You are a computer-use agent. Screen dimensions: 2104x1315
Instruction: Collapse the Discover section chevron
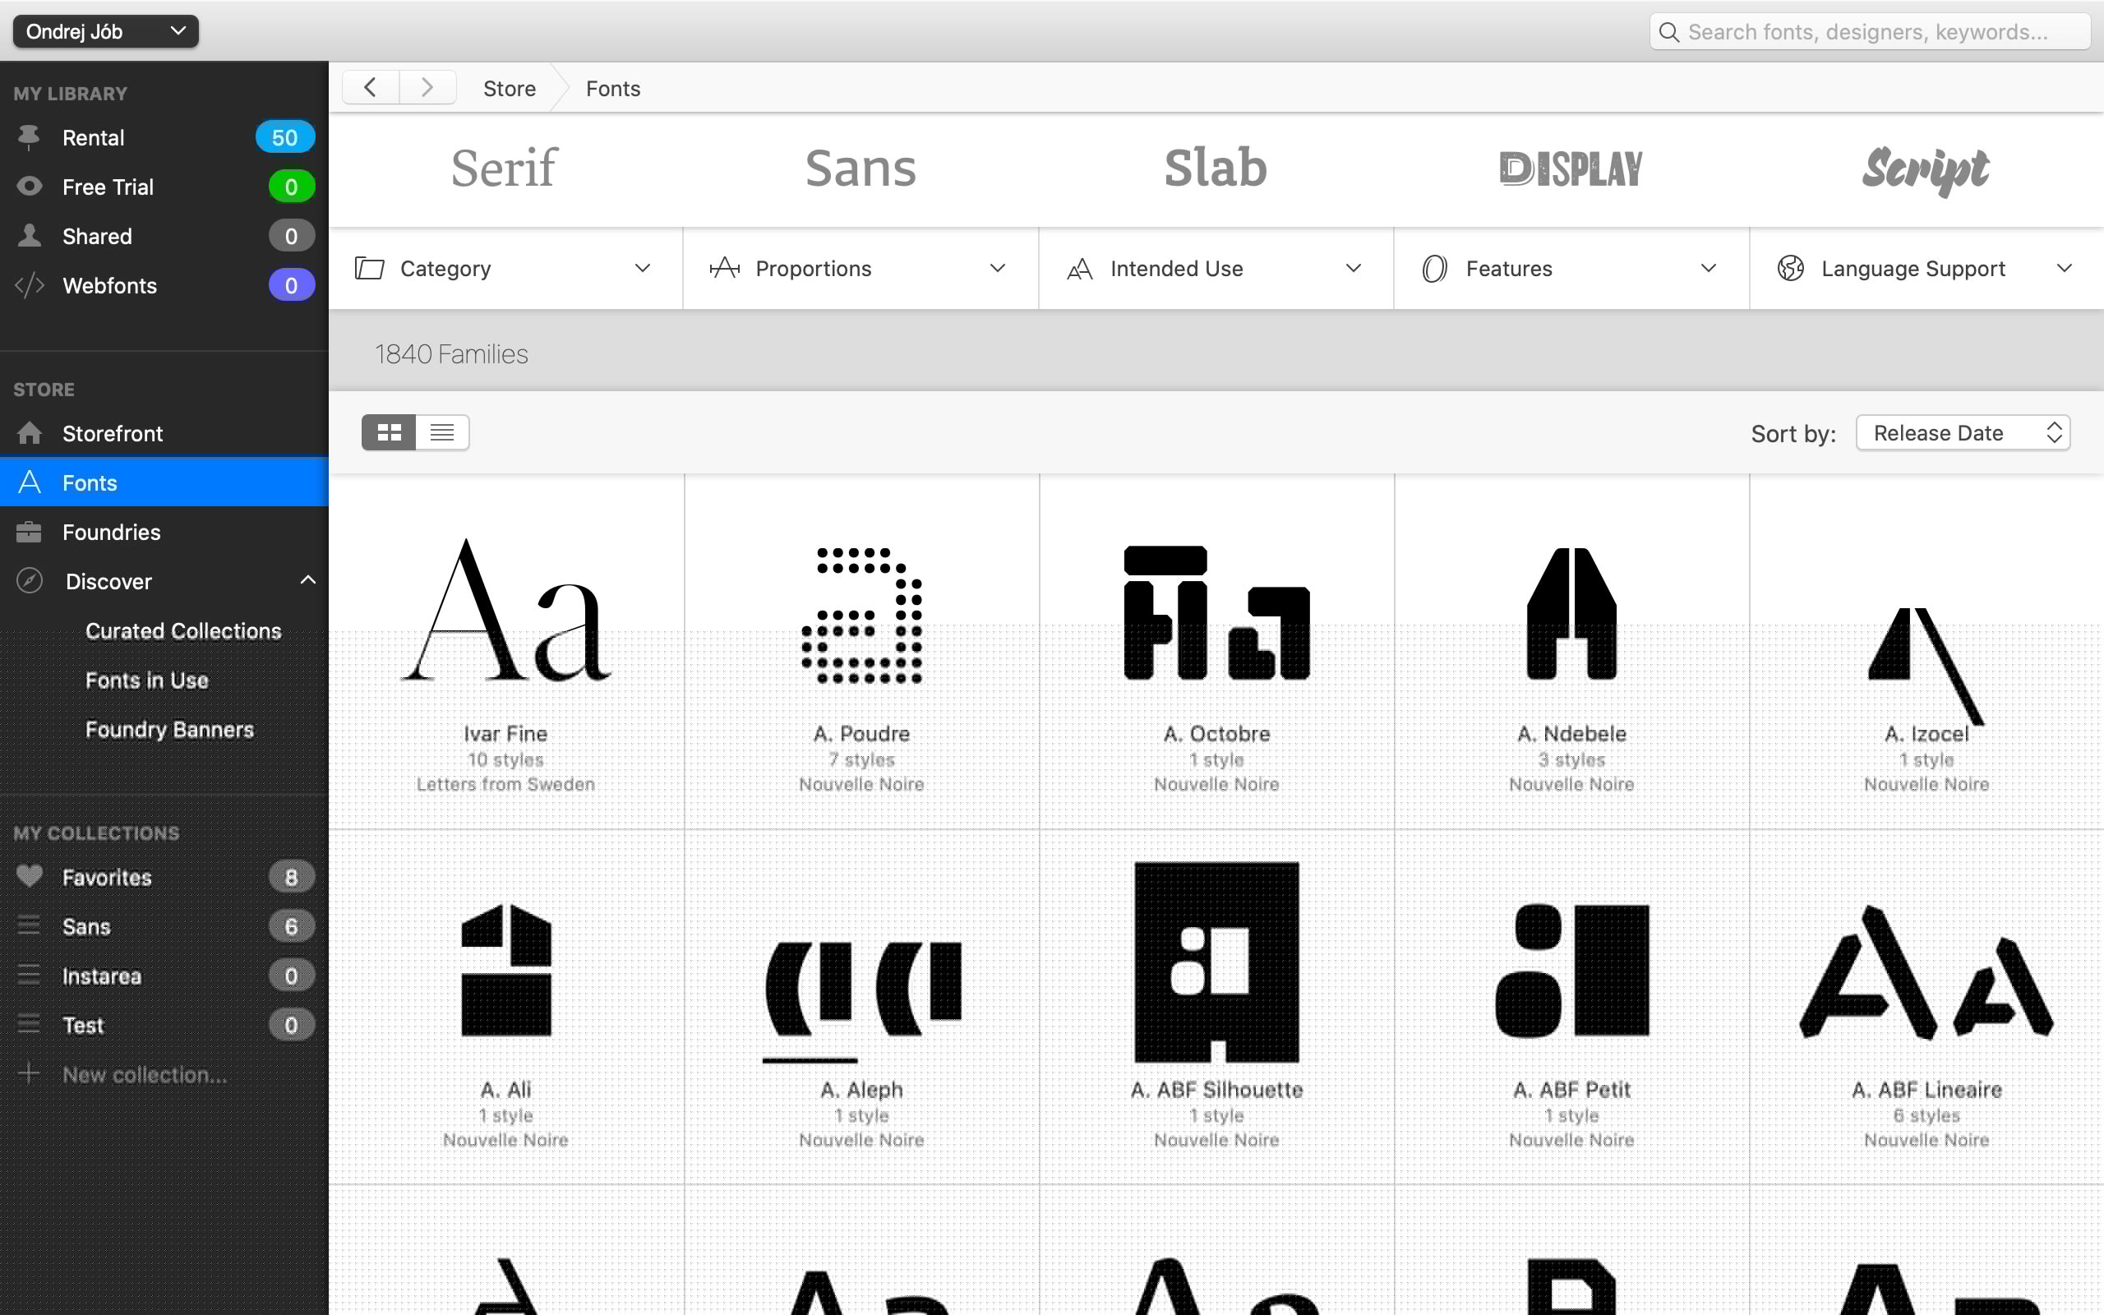pyautogui.click(x=307, y=580)
